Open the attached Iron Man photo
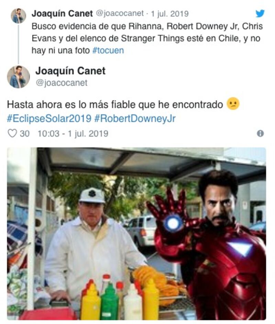The image size is (275, 324). [136, 234]
